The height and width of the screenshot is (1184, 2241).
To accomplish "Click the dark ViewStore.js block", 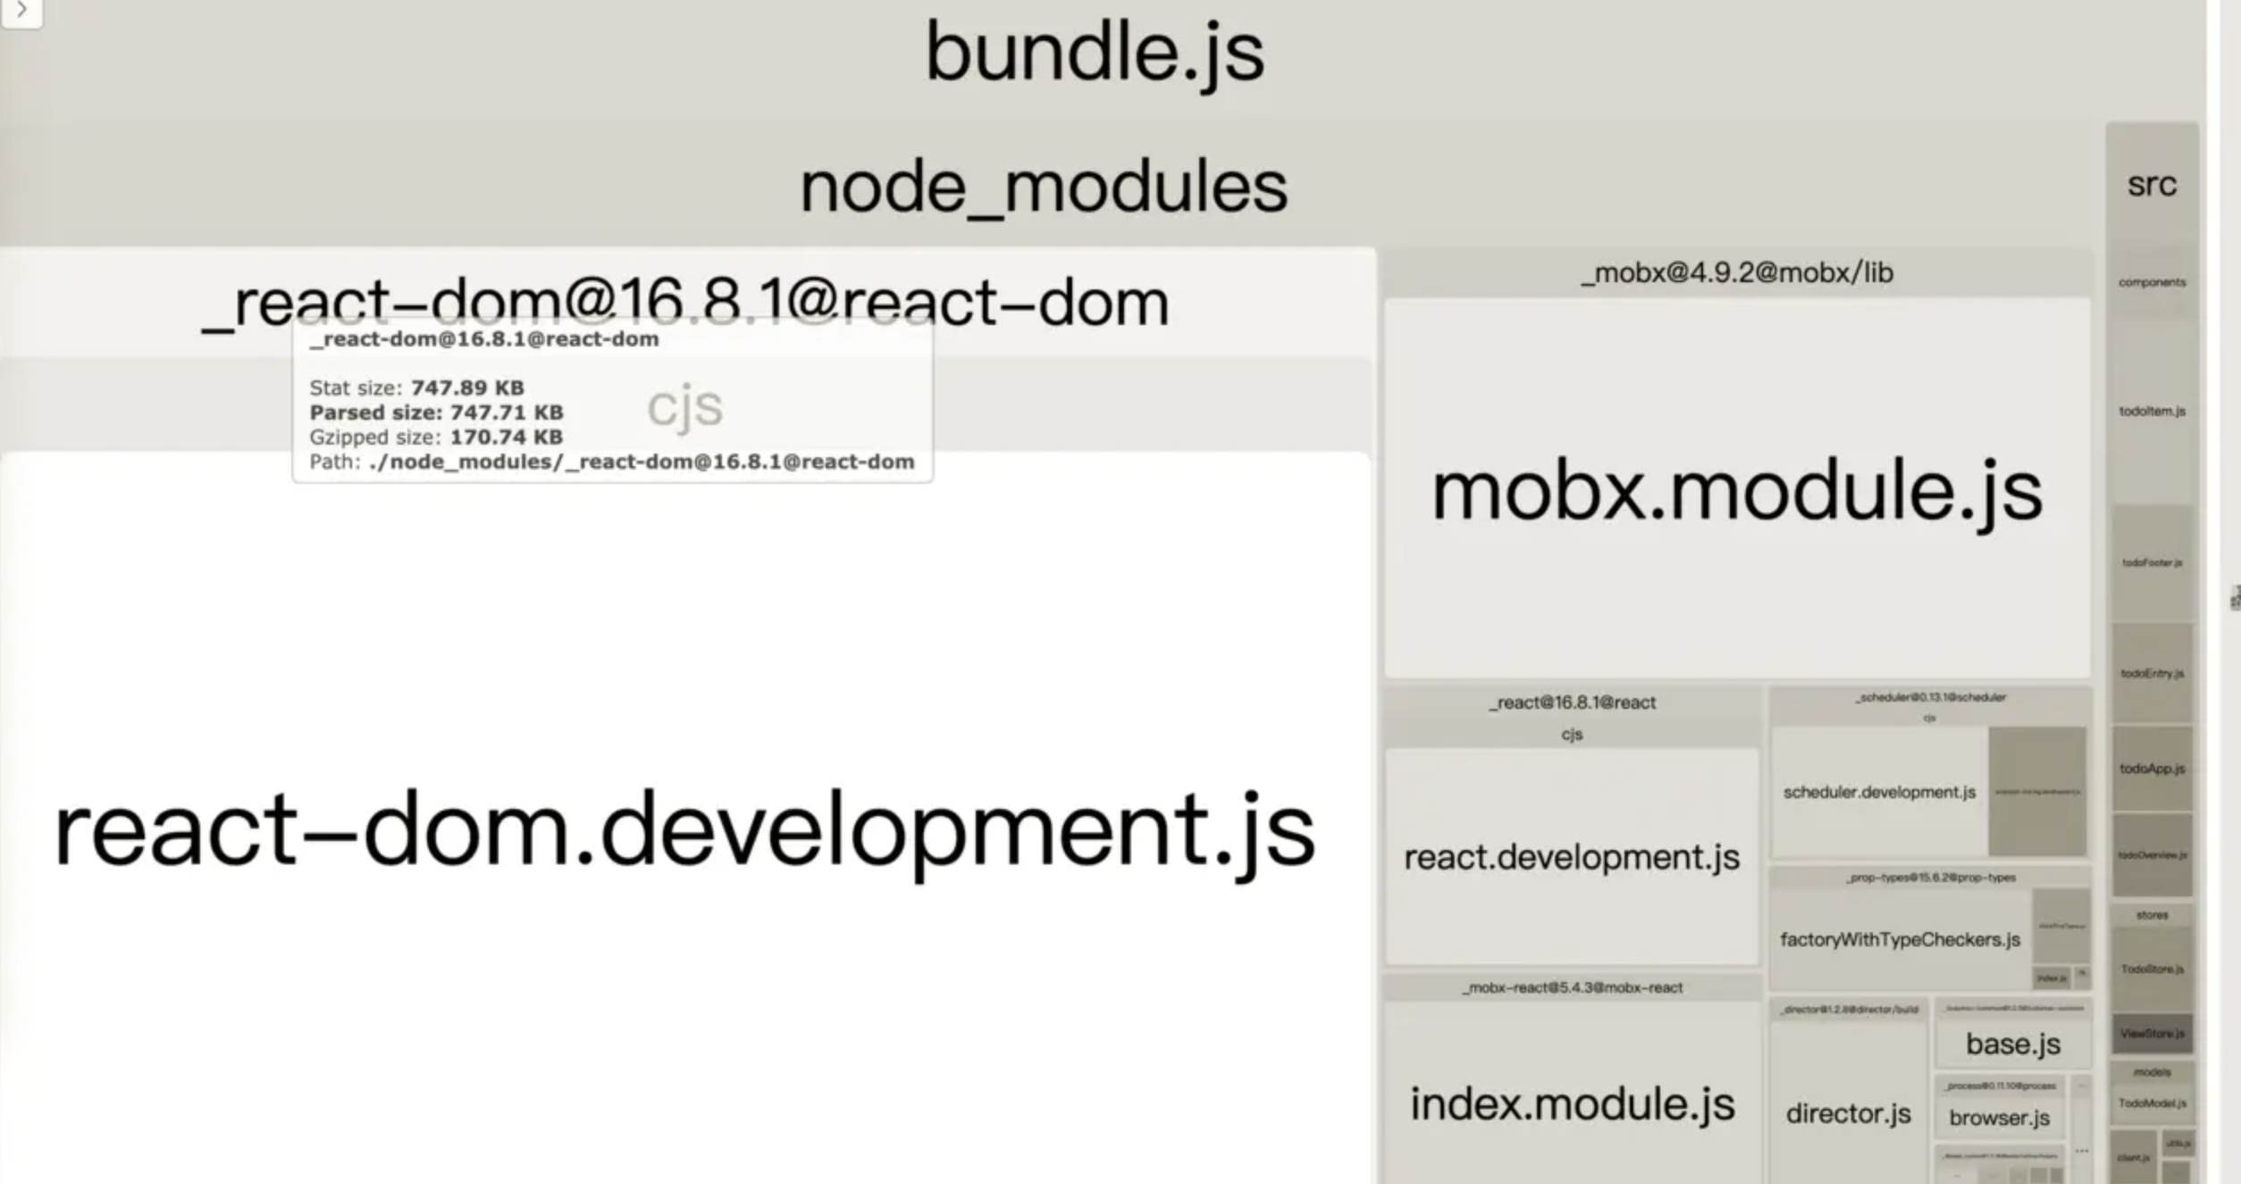I will point(2152,1033).
